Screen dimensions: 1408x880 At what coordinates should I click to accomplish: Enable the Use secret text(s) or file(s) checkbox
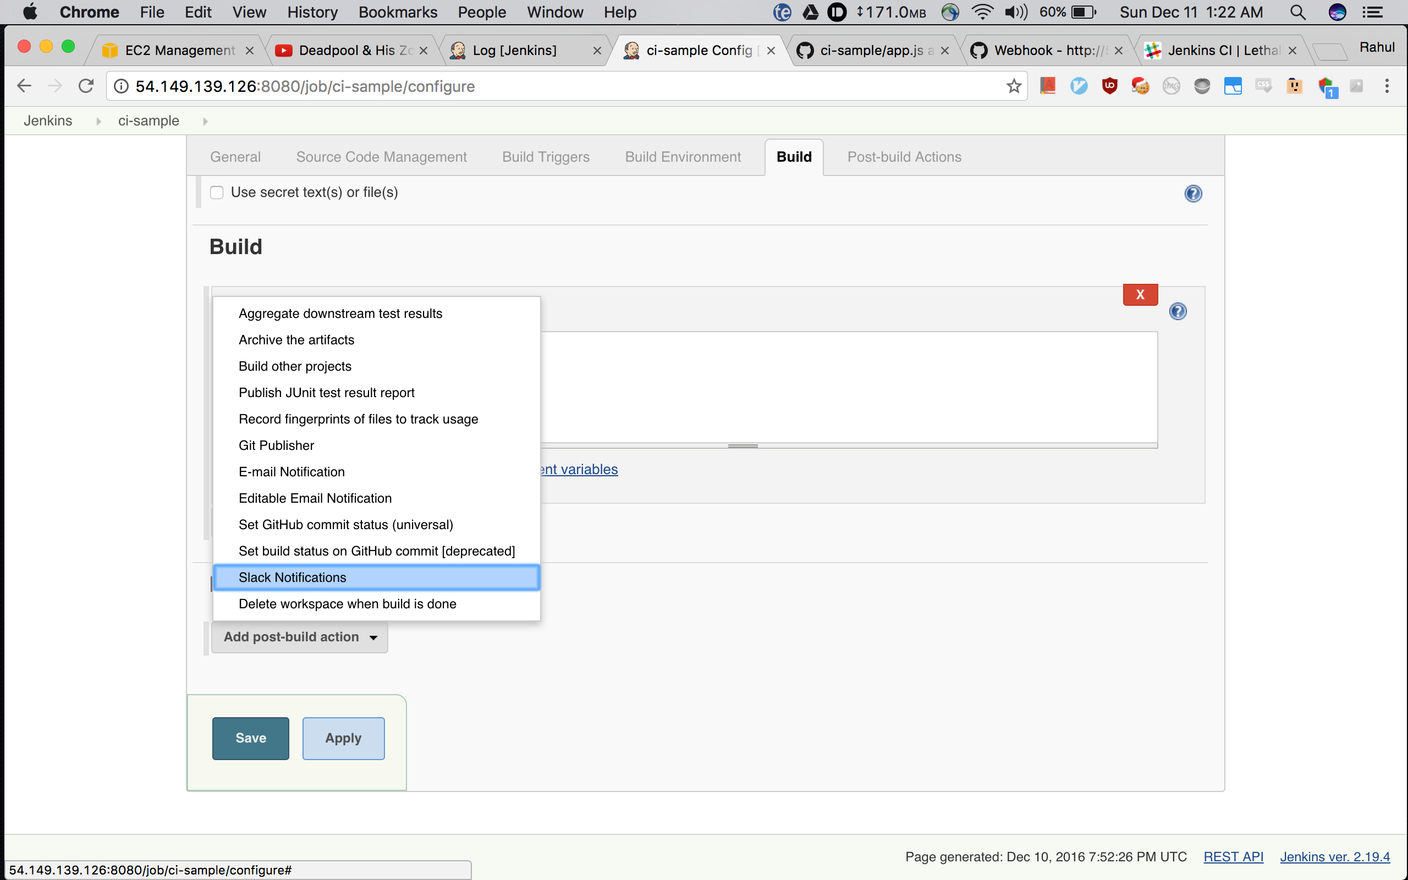click(217, 192)
